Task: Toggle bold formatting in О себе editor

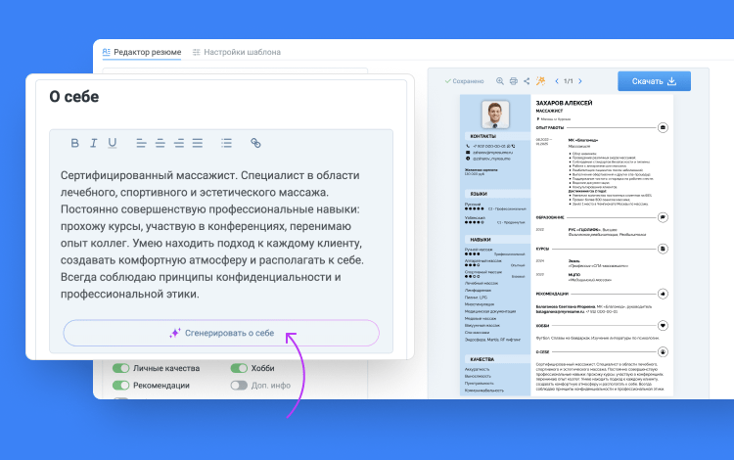Action: click(74, 143)
